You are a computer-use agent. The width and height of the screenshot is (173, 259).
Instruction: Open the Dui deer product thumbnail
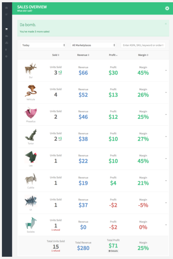tap(31, 69)
